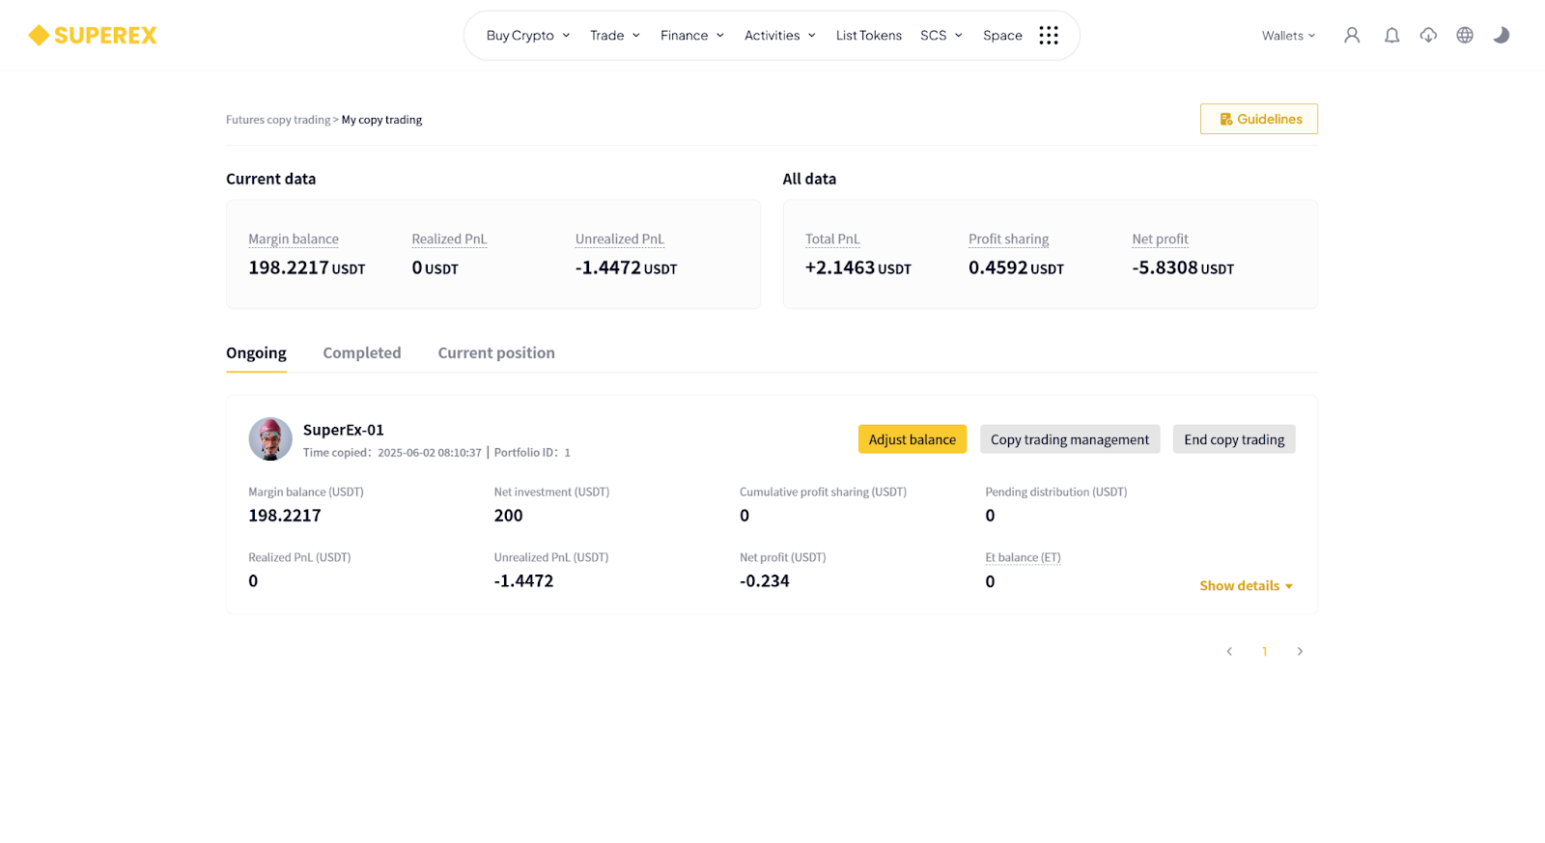This screenshot has width=1545, height=843.
Task: Click the Cumulative profit sharing (USDT) label
Action: coord(823,492)
